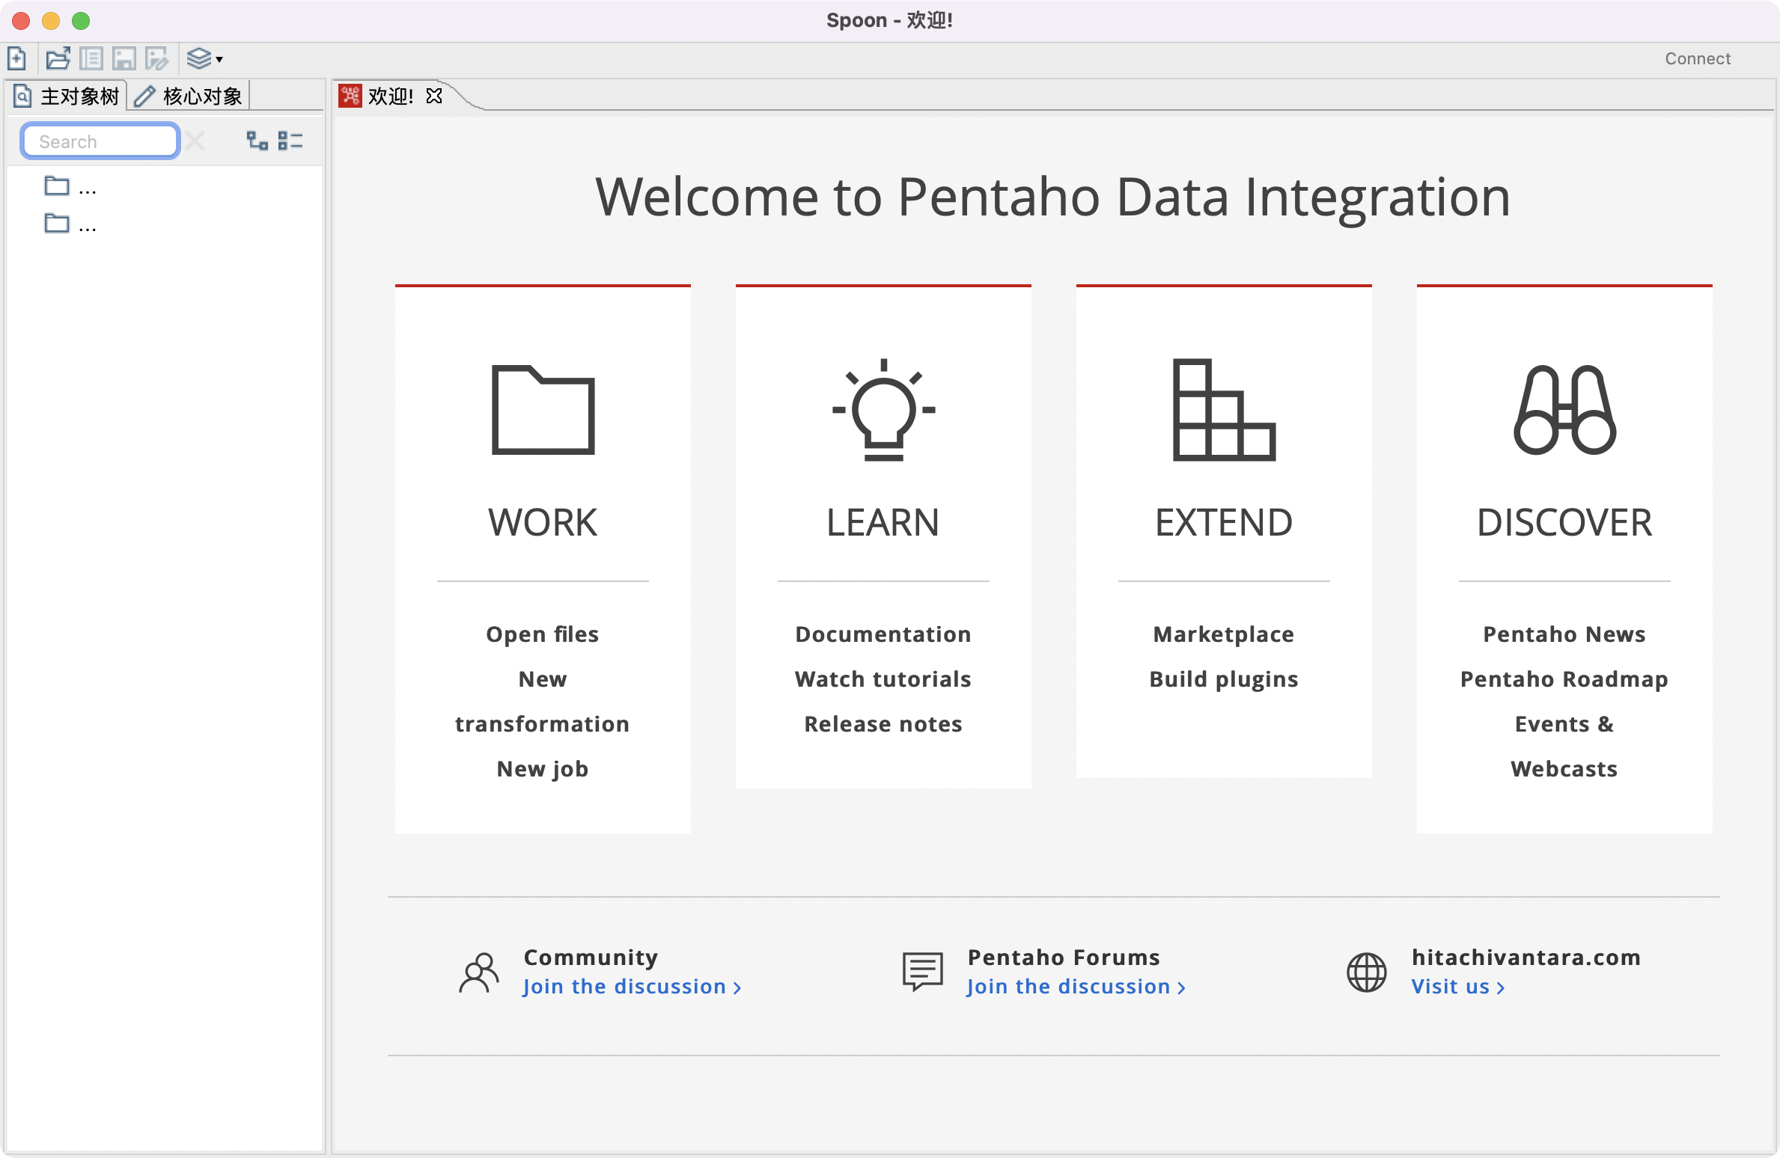Click the WORK folder icon
The height and width of the screenshot is (1158, 1780).
543,410
